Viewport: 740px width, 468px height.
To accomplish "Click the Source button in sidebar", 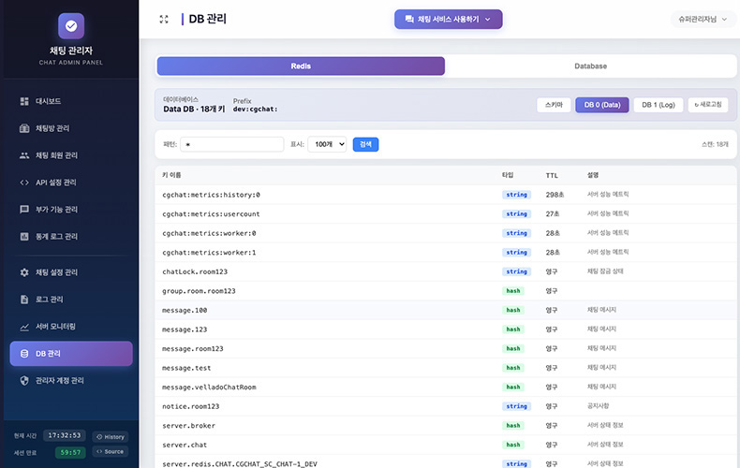I will 111,451.
